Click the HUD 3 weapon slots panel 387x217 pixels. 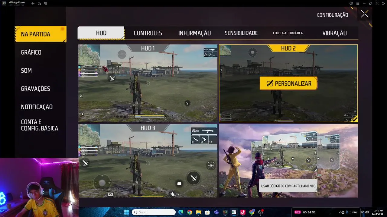click(204, 136)
